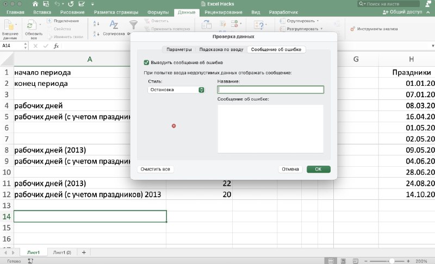Click the Home icon in title bar

coord(35,4)
